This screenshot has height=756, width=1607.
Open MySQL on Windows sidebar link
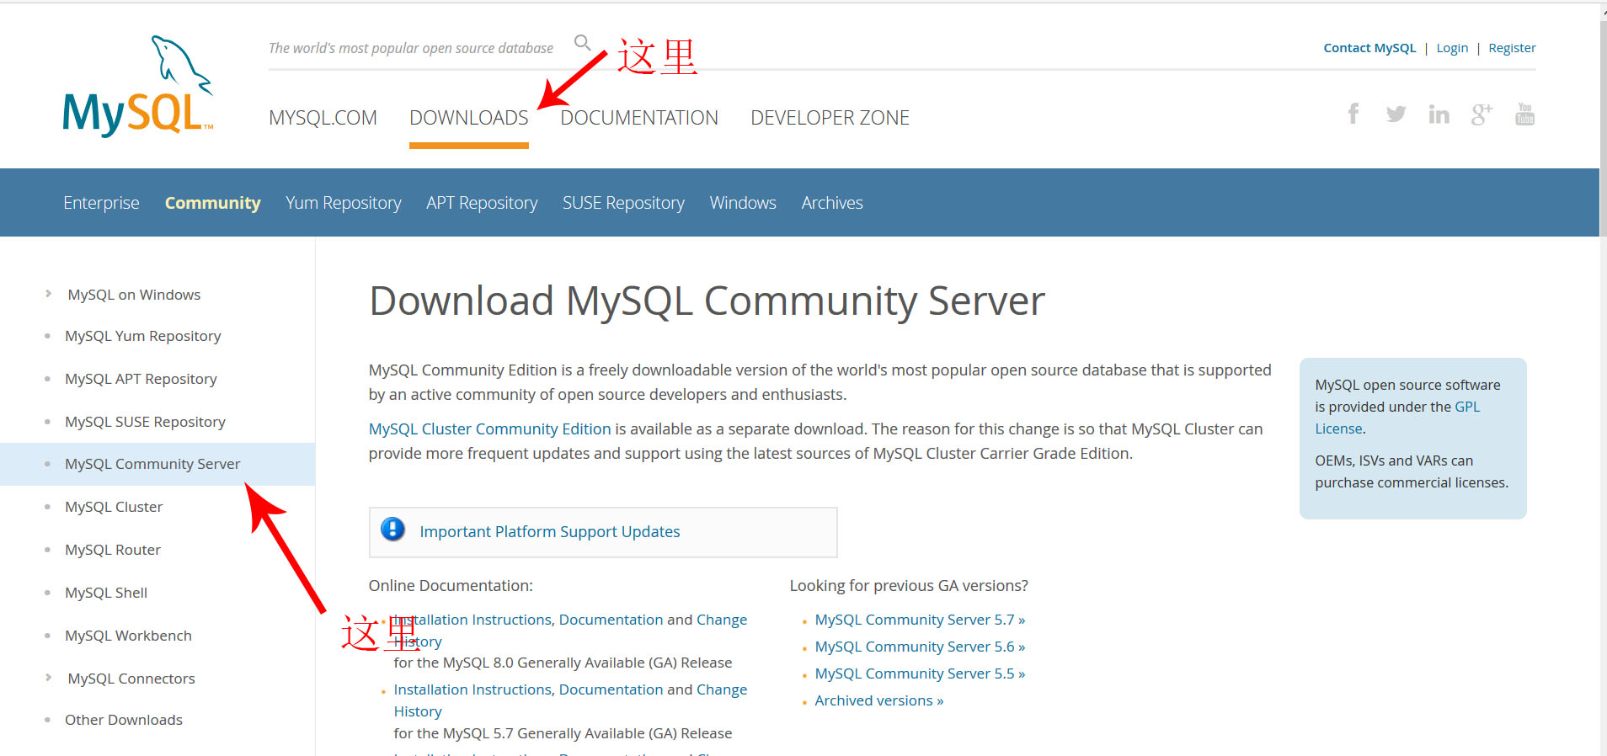click(x=134, y=295)
